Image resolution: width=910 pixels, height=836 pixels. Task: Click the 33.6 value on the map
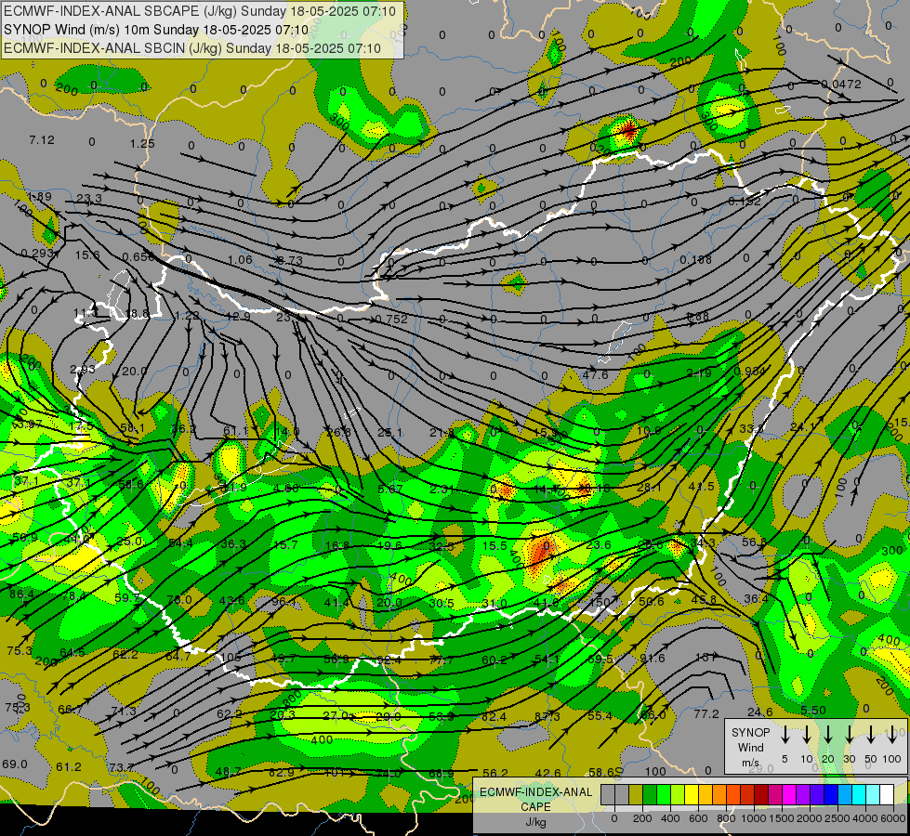[x=752, y=429]
